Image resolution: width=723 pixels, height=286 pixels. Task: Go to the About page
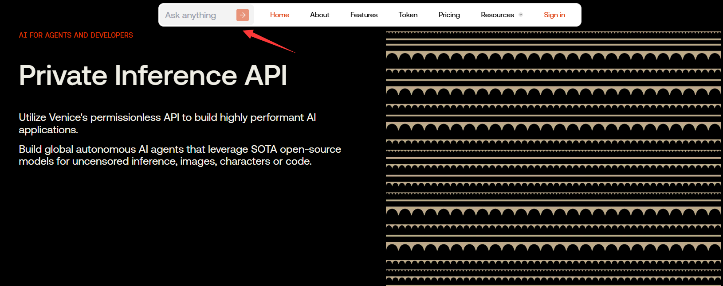pyautogui.click(x=319, y=15)
